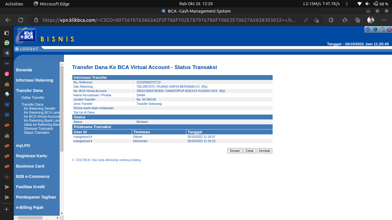The image size is (392, 220).
Task: Click the Kembali button
Action: coord(264,151)
